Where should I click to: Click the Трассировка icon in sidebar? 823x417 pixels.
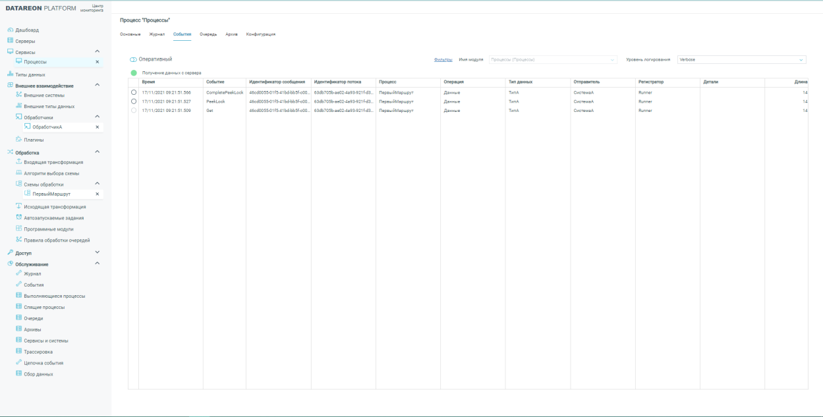click(x=19, y=352)
